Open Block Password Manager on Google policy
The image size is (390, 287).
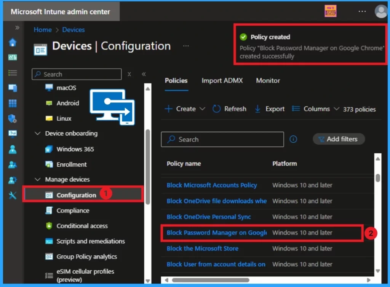tap(216, 233)
